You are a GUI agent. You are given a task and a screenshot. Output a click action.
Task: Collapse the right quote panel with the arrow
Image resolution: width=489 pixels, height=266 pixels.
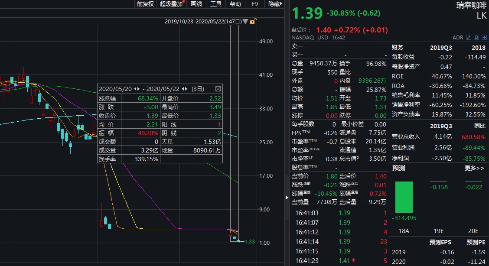[287, 197]
